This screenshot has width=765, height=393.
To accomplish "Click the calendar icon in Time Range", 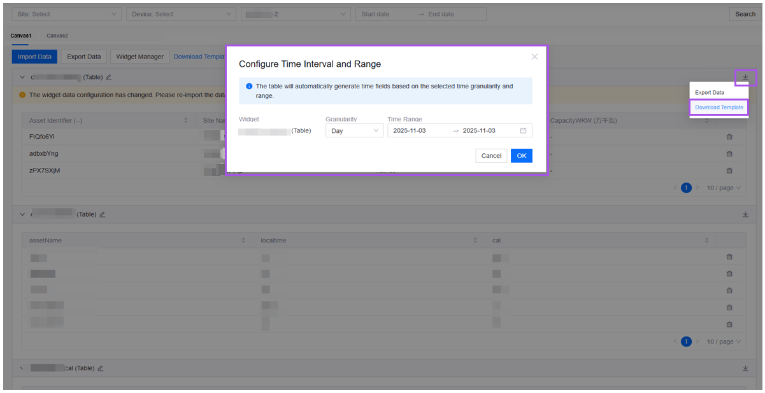I will click(523, 131).
